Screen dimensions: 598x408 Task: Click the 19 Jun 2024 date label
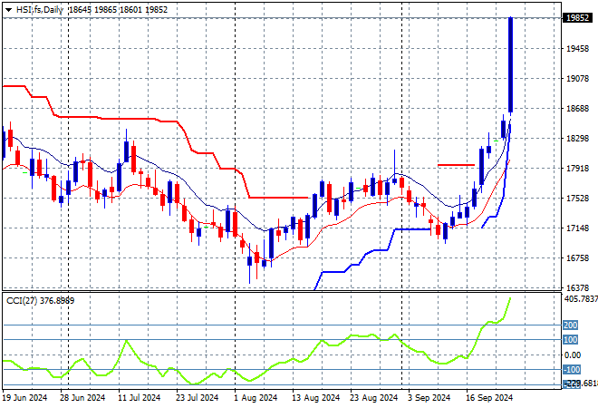(x=24, y=397)
